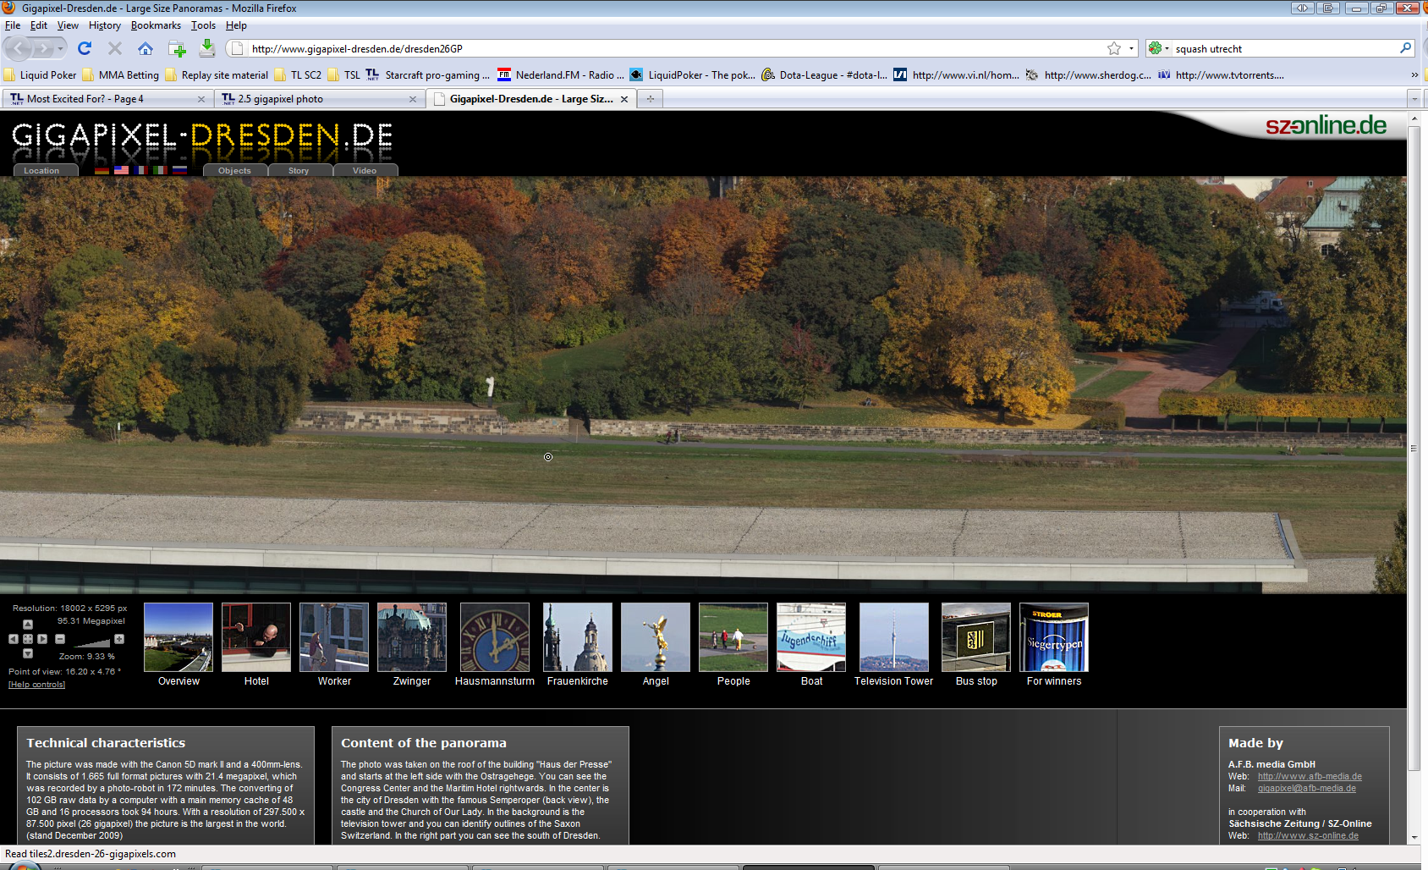Pan the panorama right with the right arrow
The width and height of the screenshot is (1428, 870).
pos(42,639)
